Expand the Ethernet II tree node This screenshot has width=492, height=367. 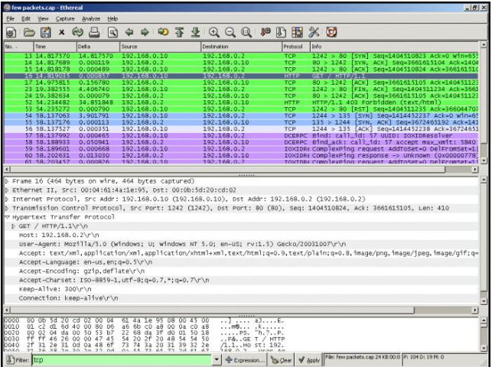coord(7,190)
